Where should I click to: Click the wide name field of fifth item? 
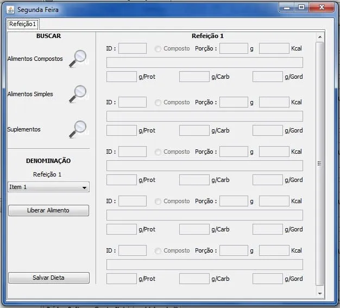tap(205, 265)
